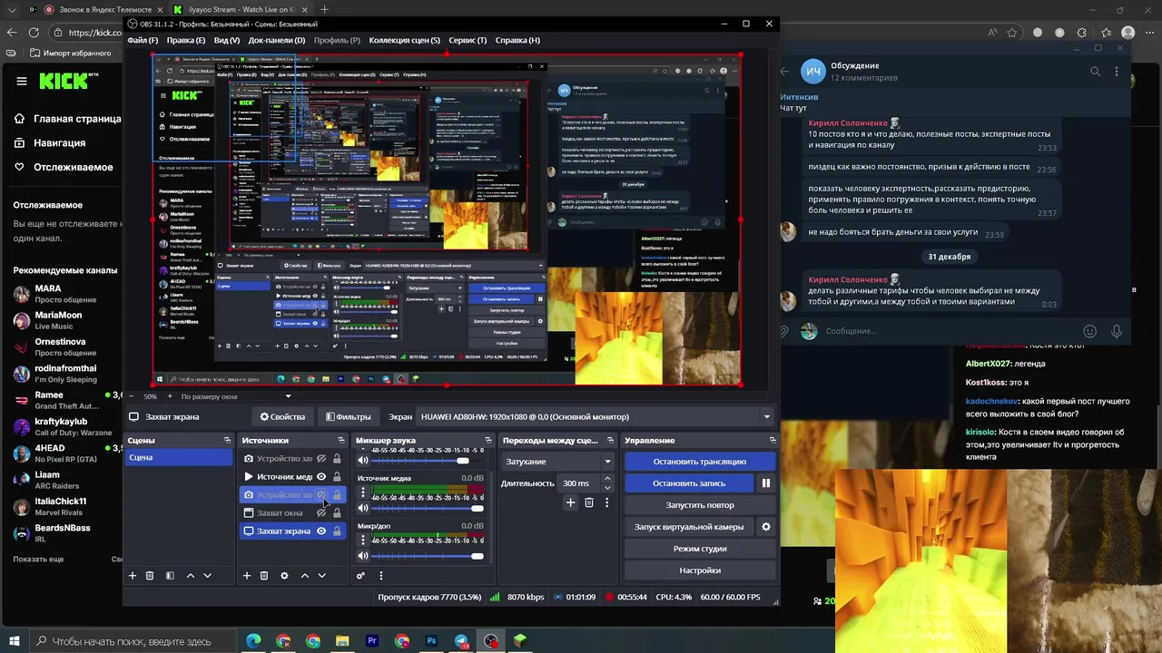This screenshot has height=653, width=1162.
Task: Hide the Захват экрана source eye
Action: coord(321,531)
